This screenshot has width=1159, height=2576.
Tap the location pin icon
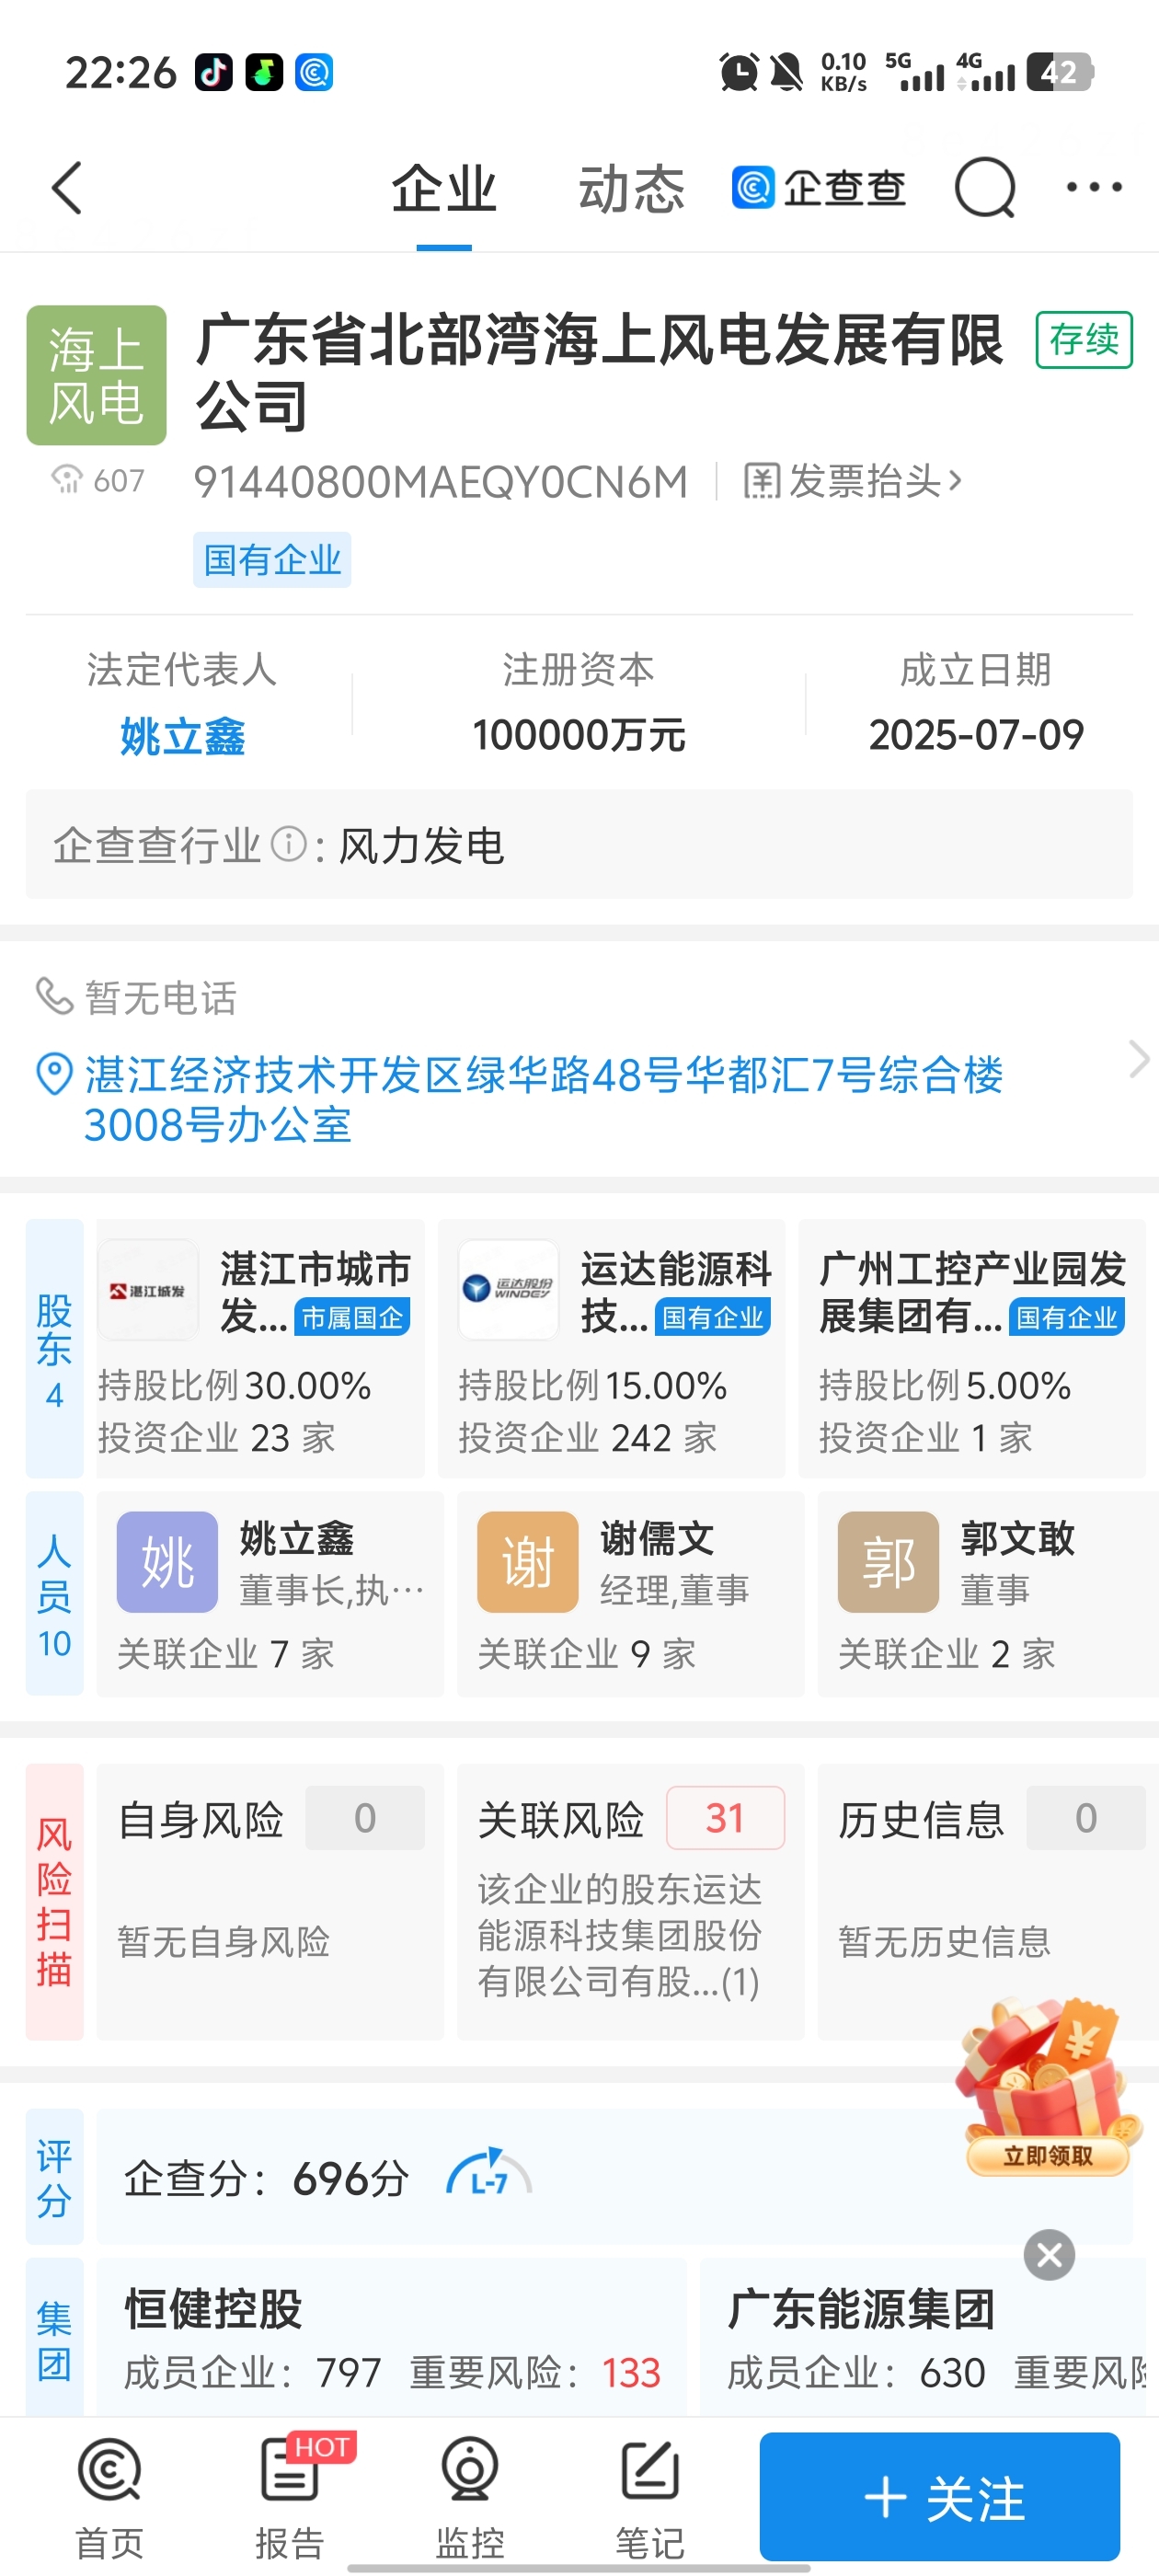pyautogui.click(x=54, y=1075)
